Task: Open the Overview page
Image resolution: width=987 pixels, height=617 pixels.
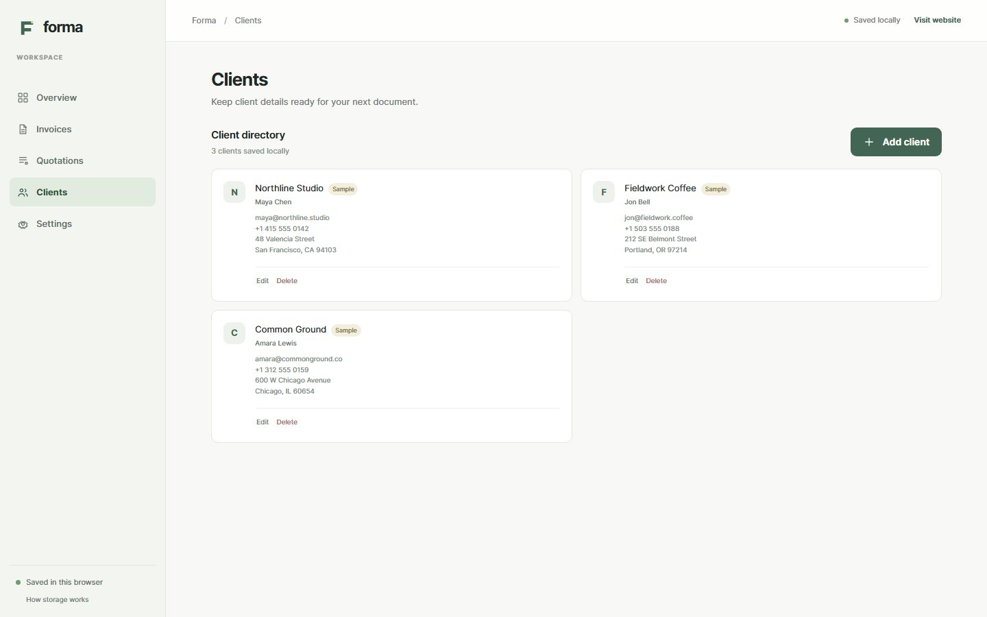Action: coord(82,98)
